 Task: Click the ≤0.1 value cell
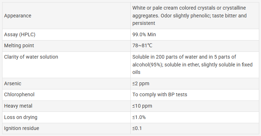tap(195, 129)
